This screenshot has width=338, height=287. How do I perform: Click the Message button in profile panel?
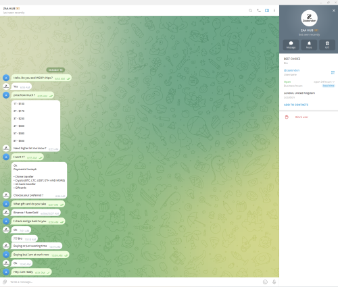[x=291, y=45]
